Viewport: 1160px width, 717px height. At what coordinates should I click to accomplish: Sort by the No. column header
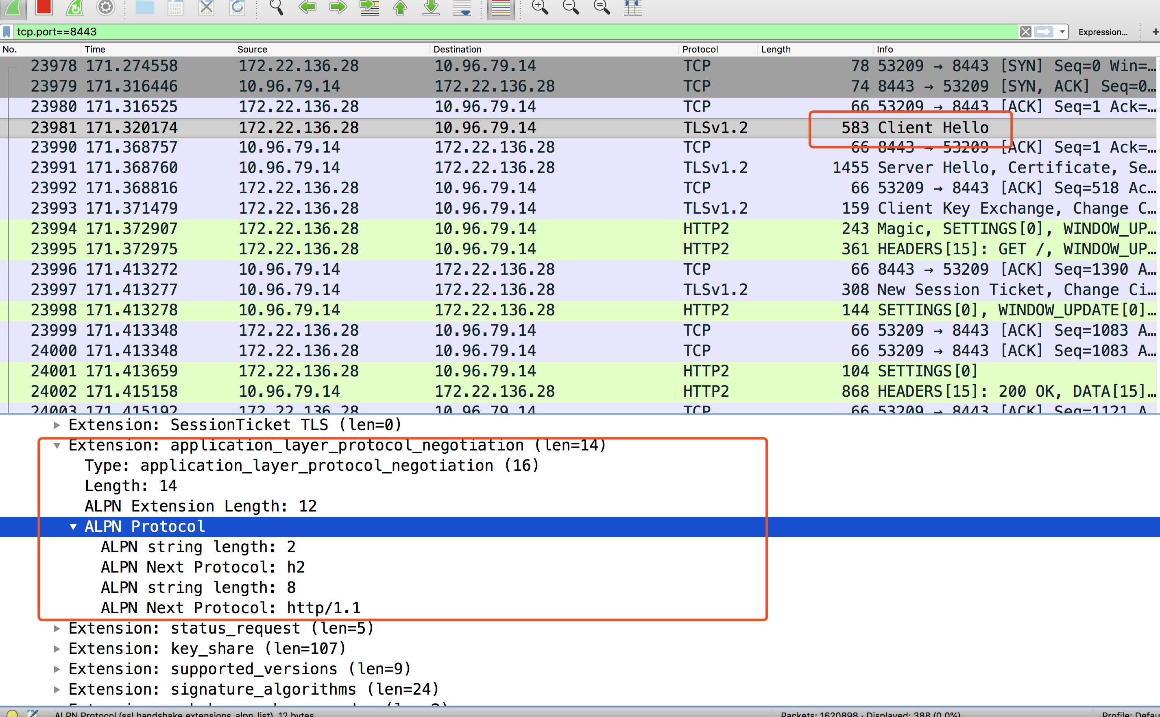pos(40,49)
